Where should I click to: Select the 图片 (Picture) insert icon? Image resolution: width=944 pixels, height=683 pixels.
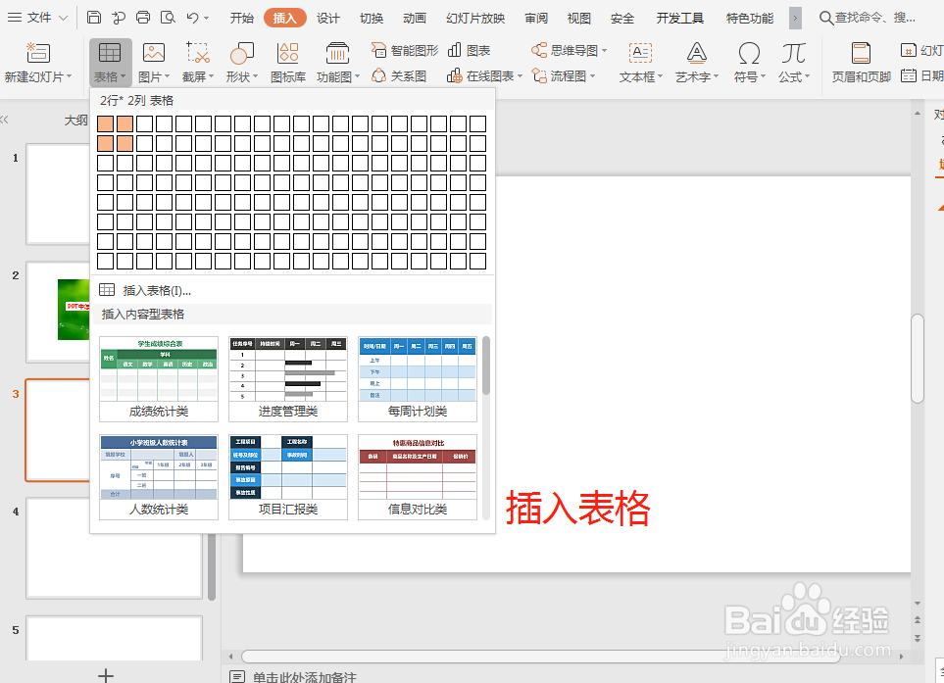[153, 61]
